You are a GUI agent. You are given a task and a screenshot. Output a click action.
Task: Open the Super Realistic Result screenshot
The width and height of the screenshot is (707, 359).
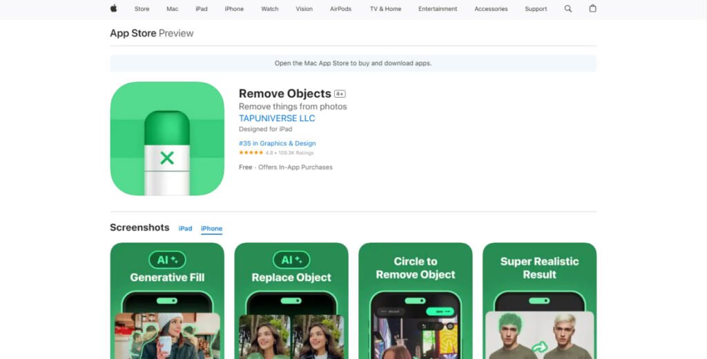point(539,300)
